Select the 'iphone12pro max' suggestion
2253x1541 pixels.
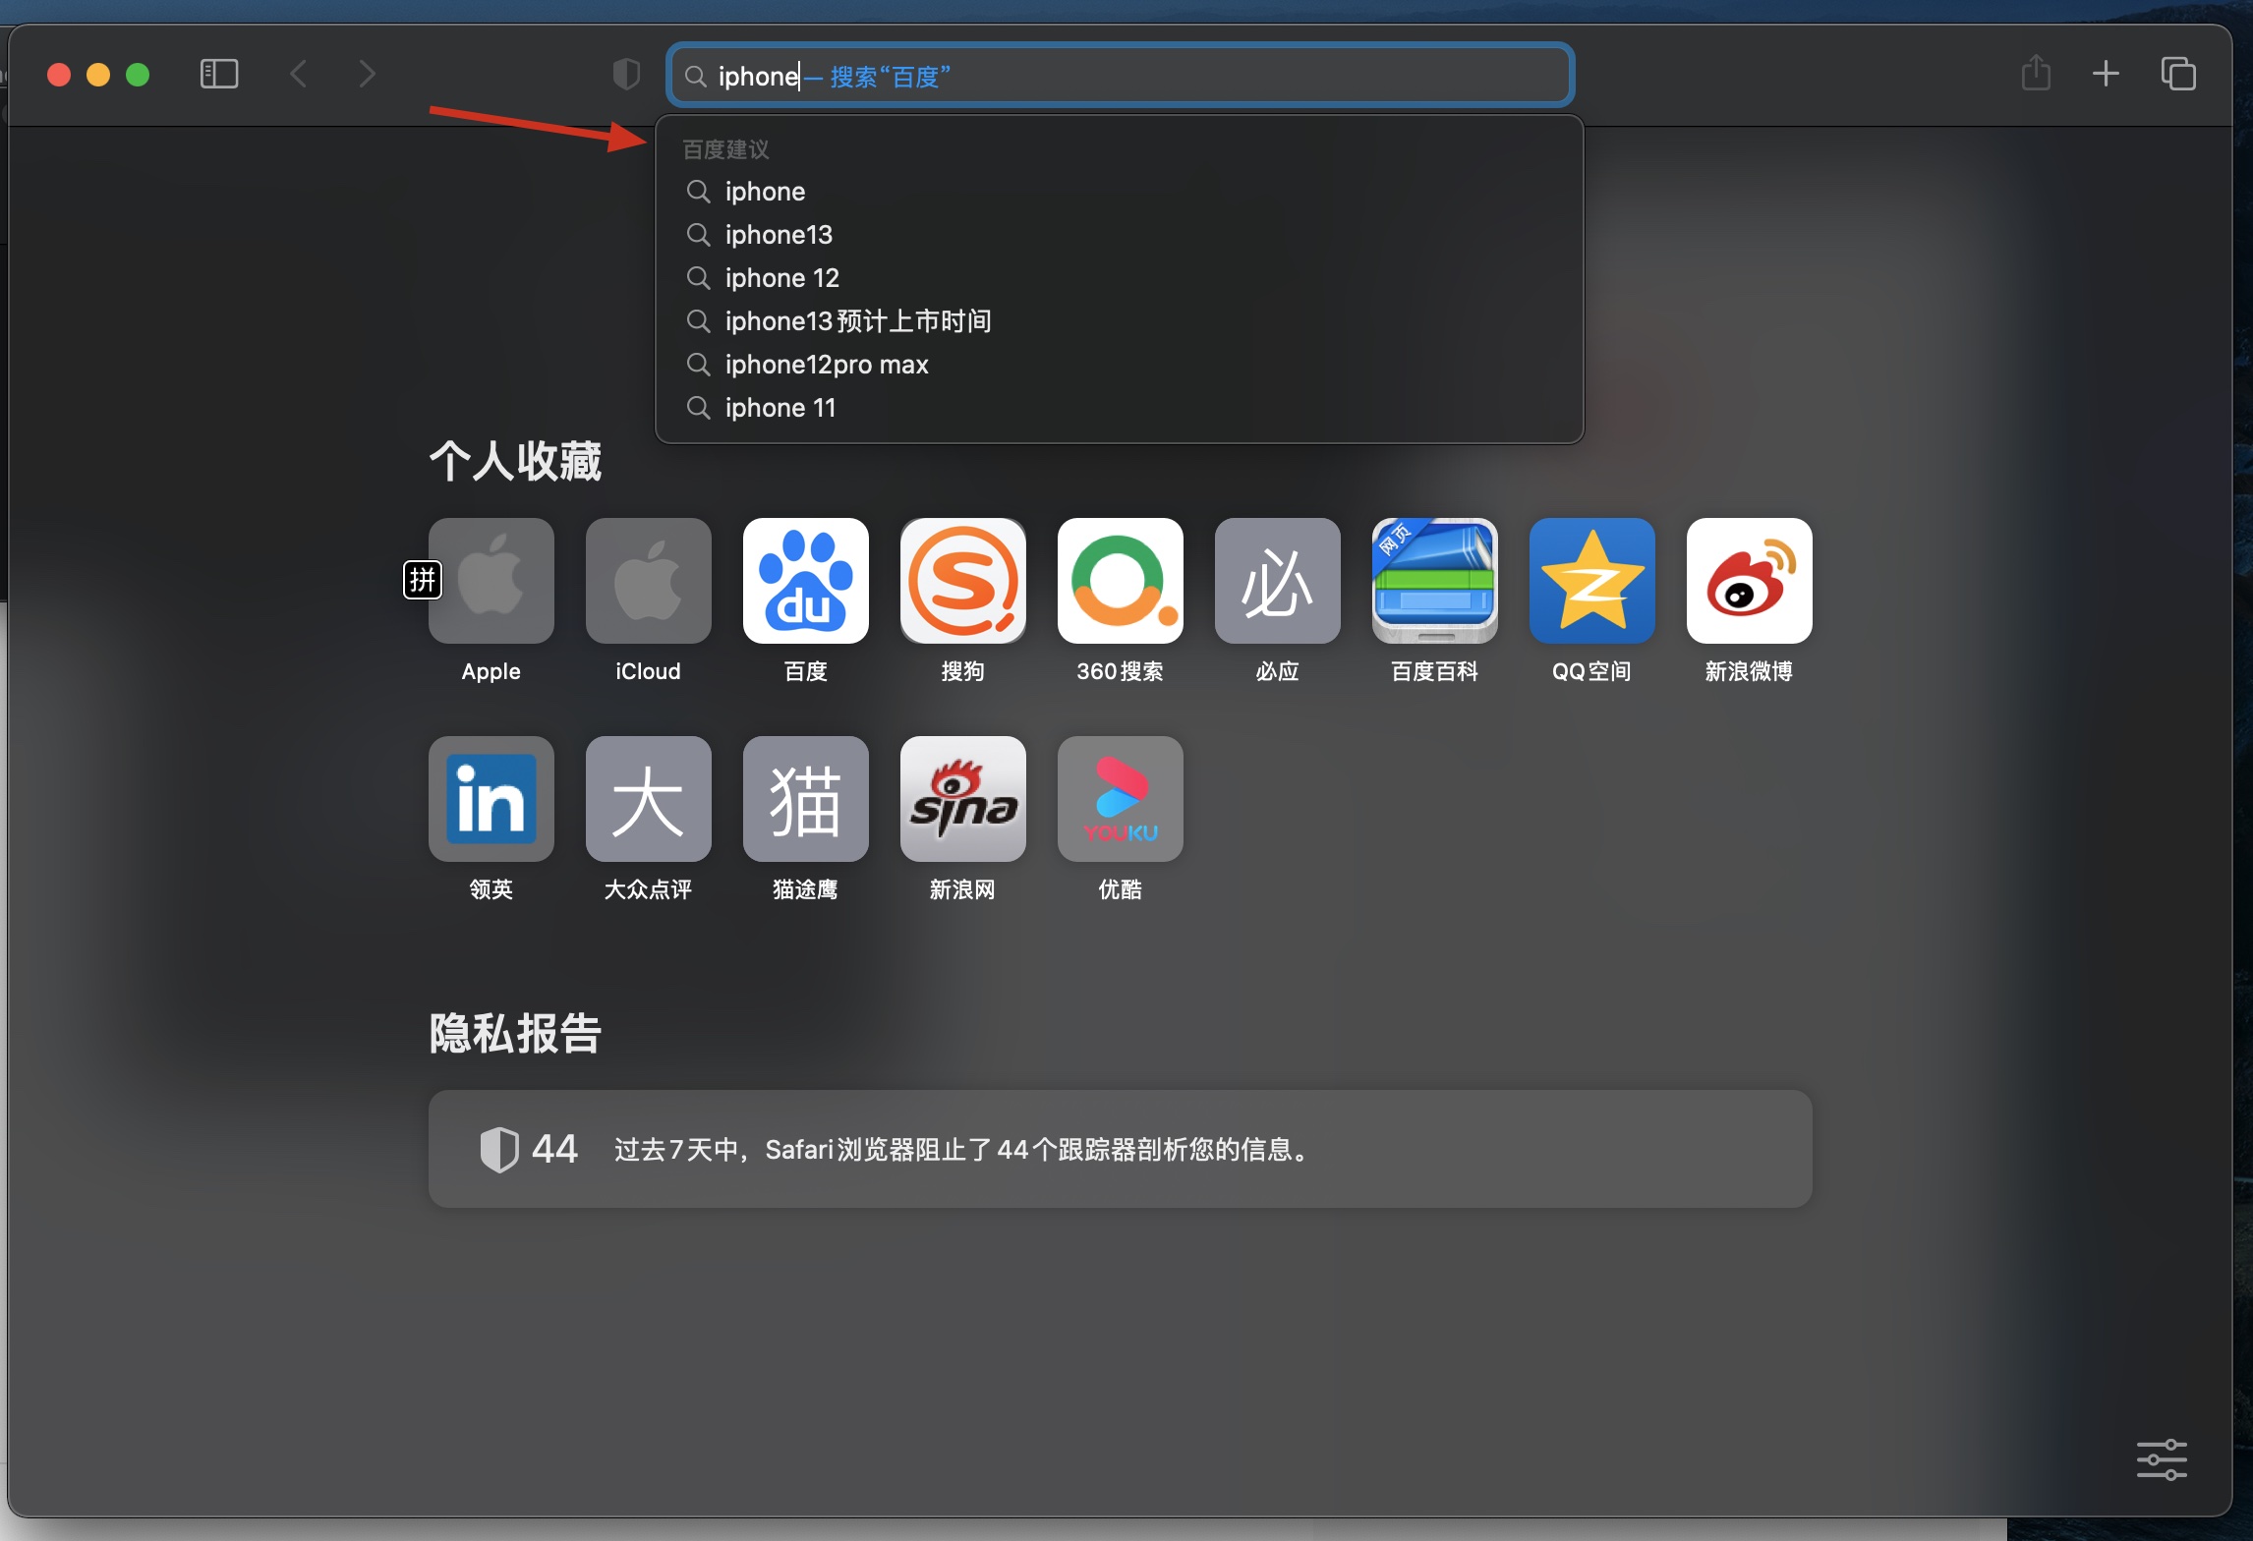point(826,364)
